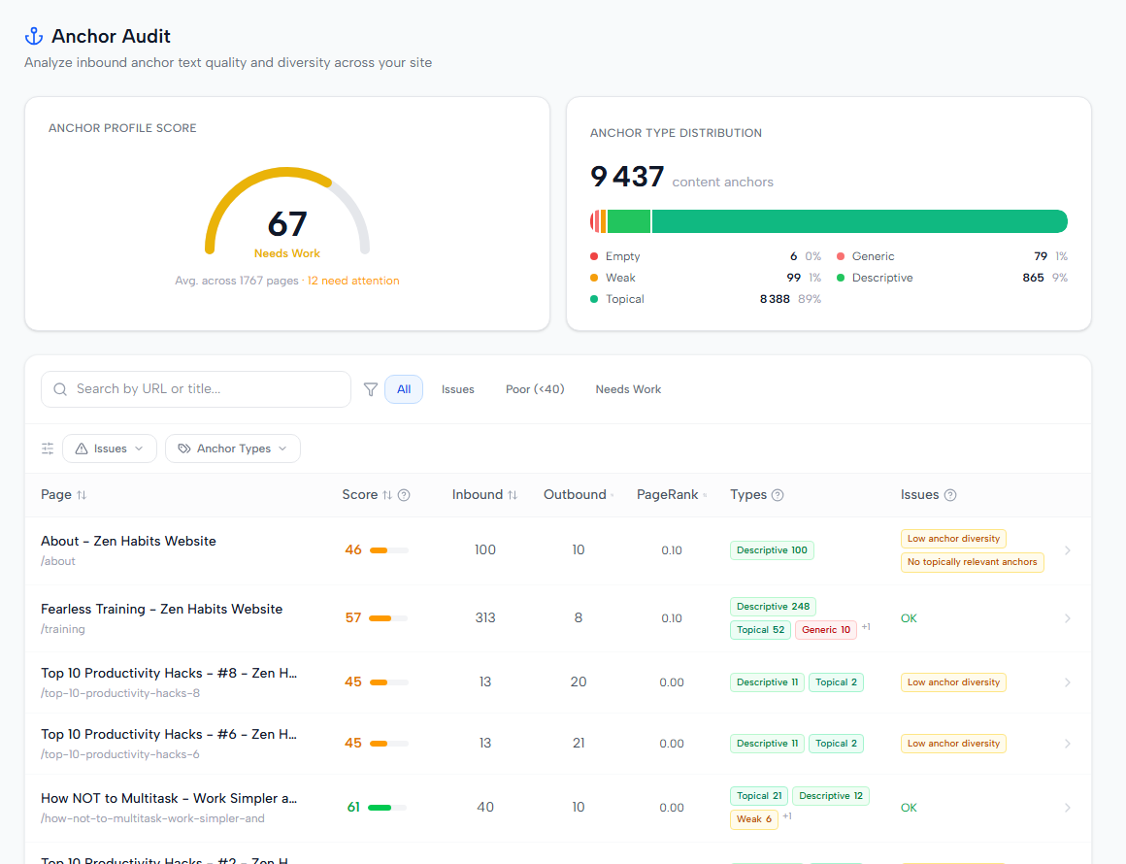Image resolution: width=1126 pixels, height=864 pixels.
Task: Select the Issues filter tab
Action: click(x=457, y=389)
